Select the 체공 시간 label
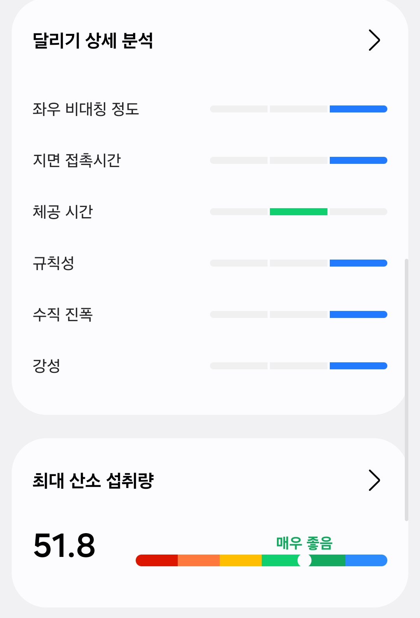 pos(63,212)
